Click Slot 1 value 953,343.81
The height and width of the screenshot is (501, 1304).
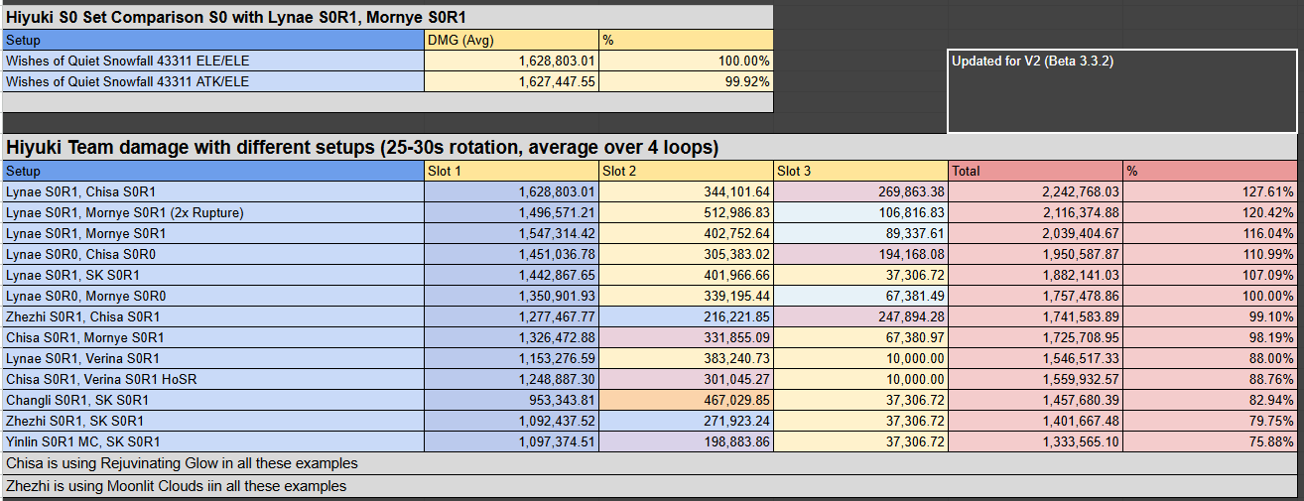(x=511, y=400)
